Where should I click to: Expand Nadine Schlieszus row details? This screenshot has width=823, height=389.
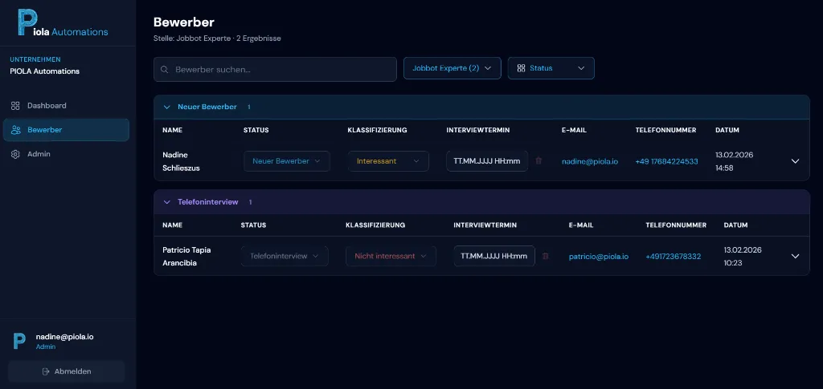click(x=795, y=161)
